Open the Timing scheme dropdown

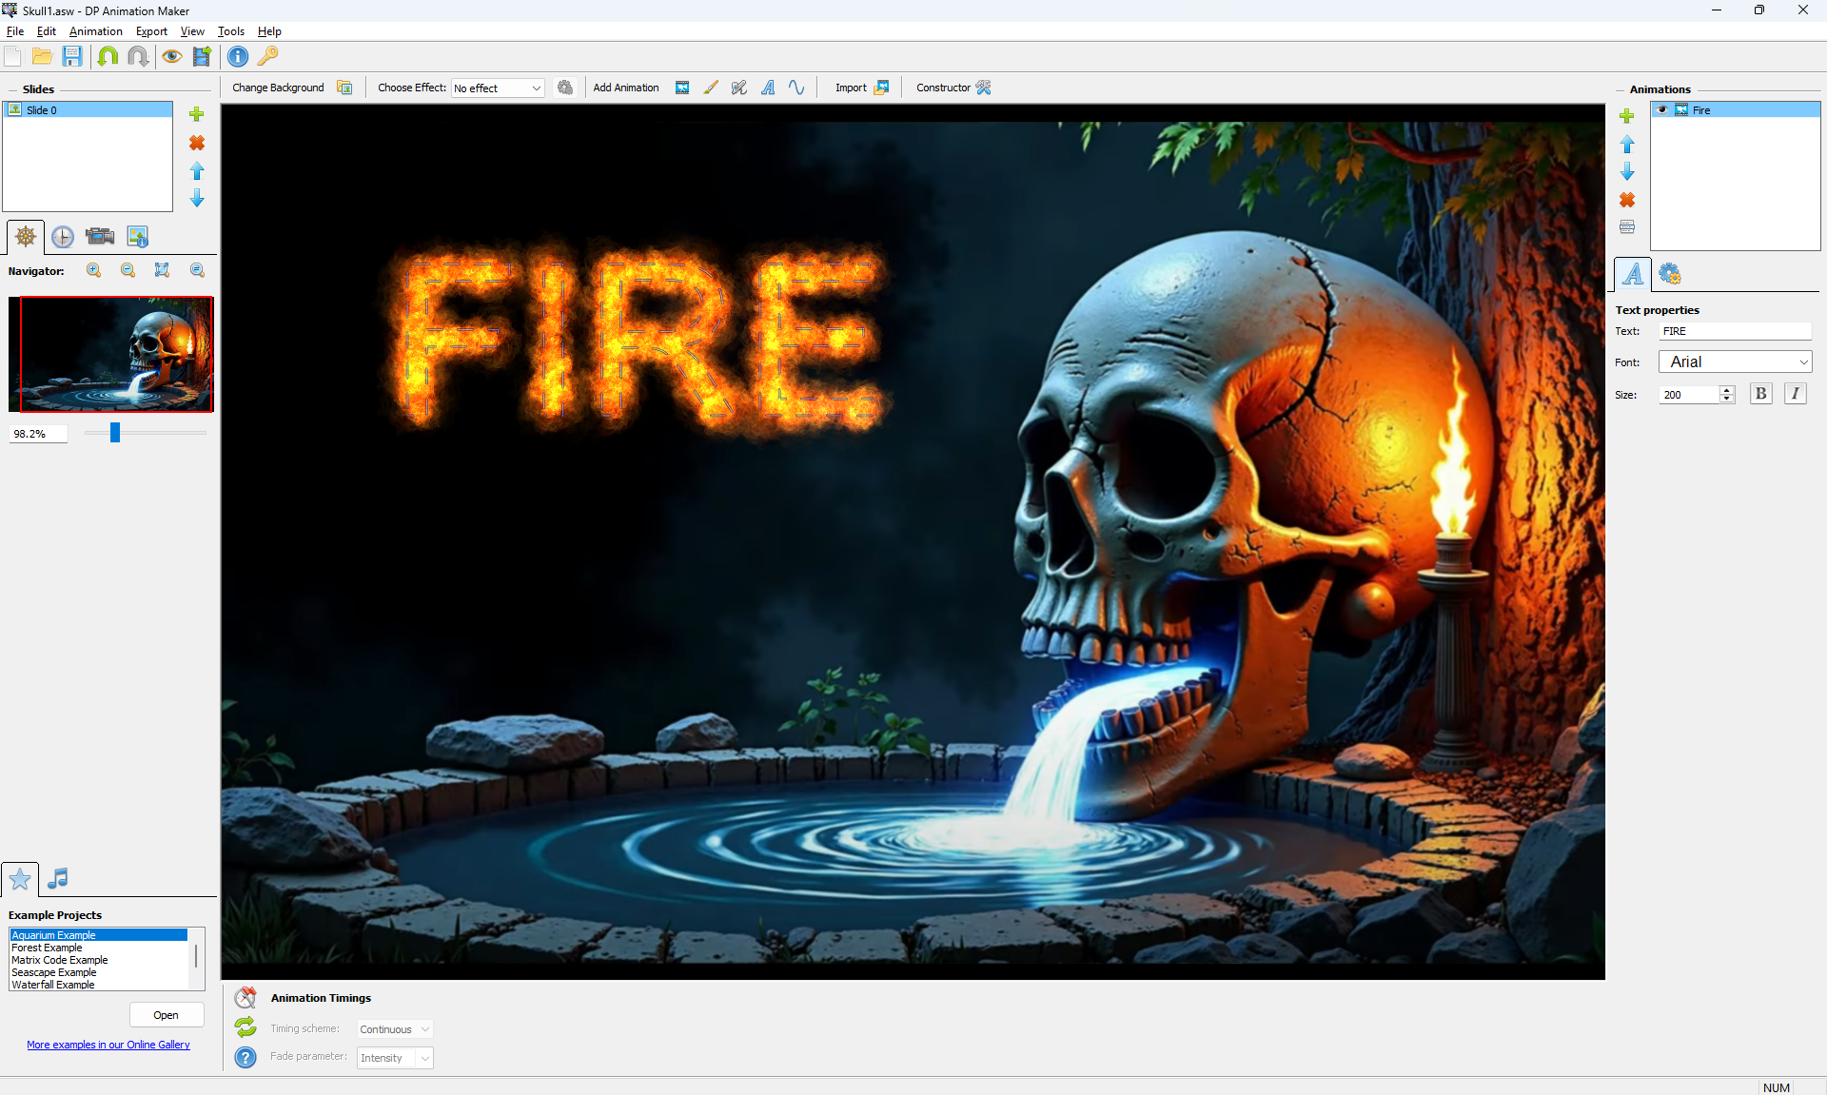click(395, 1029)
